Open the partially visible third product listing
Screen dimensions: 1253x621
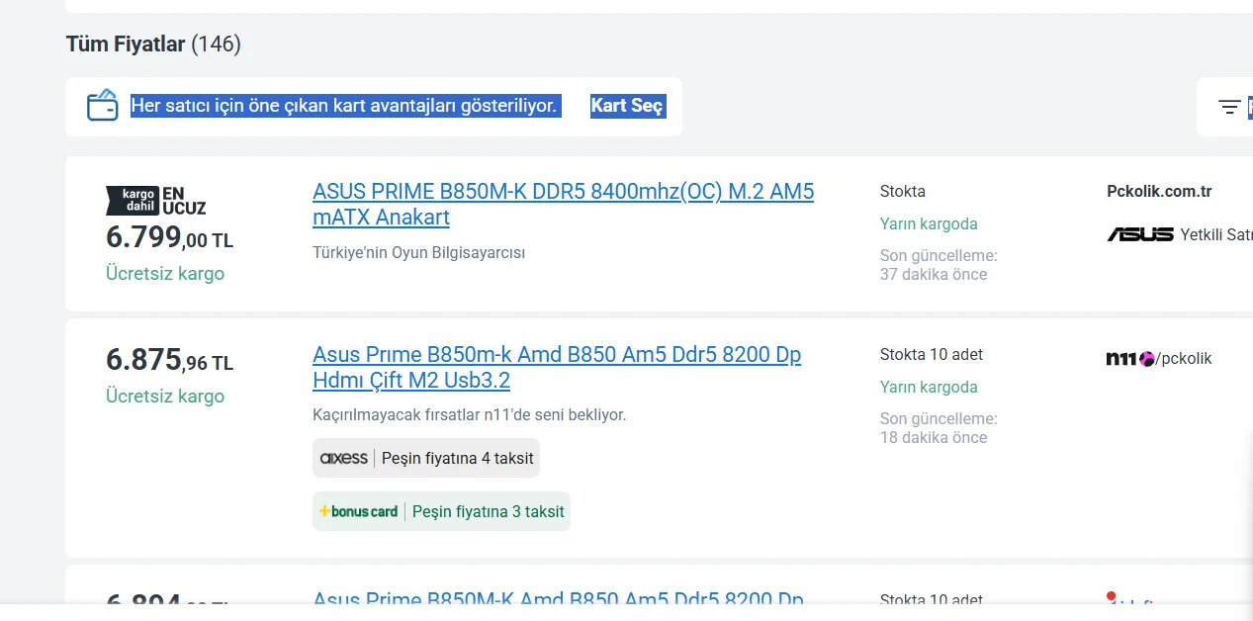pyautogui.click(x=558, y=598)
